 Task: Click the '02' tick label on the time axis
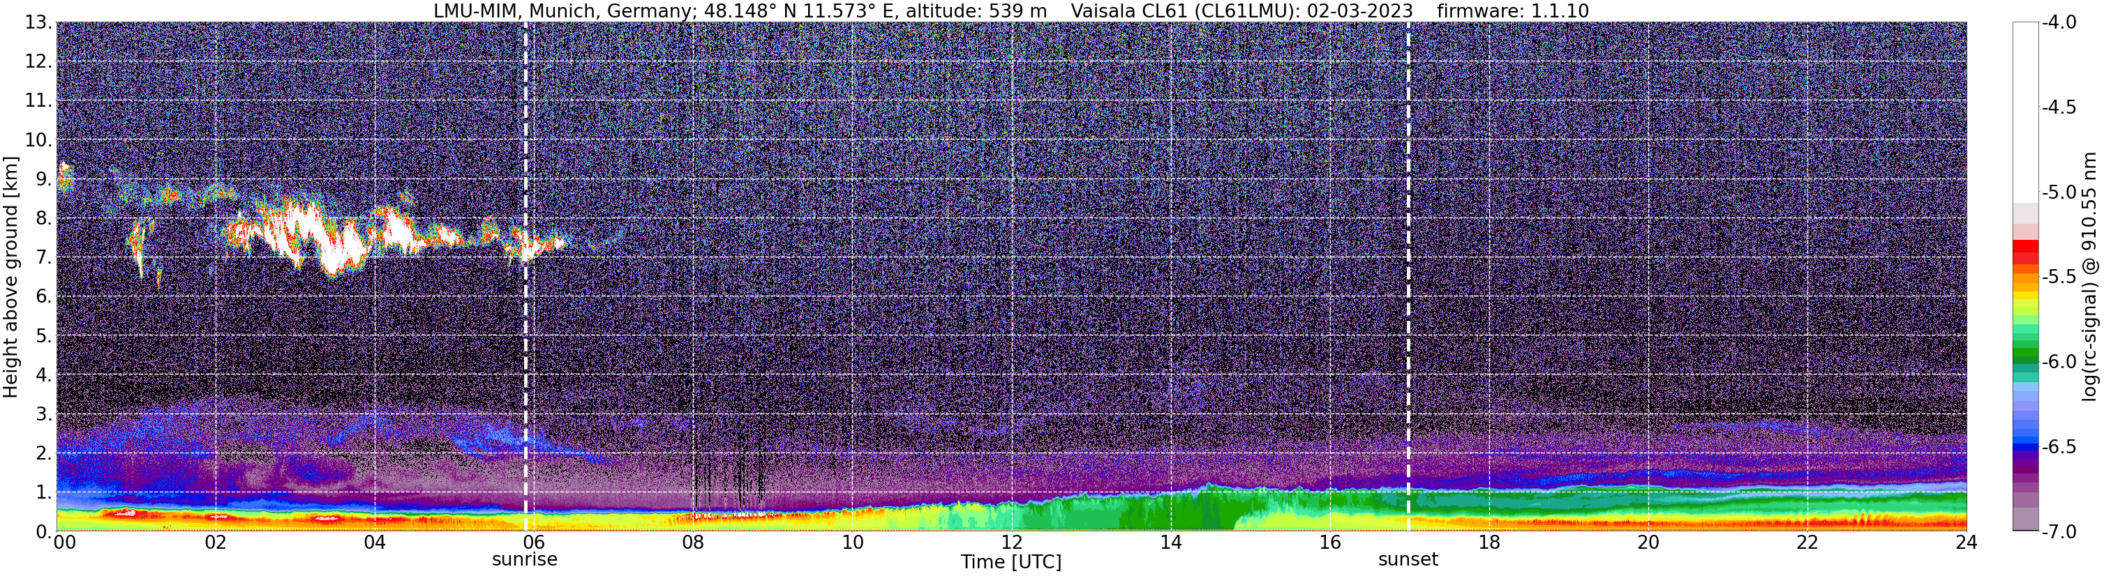pyautogui.click(x=215, y=543)
